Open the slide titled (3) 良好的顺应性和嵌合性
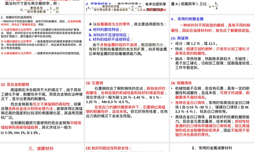Image resolution: width=254 pixels, height=152 pixels. coord(127,148)
